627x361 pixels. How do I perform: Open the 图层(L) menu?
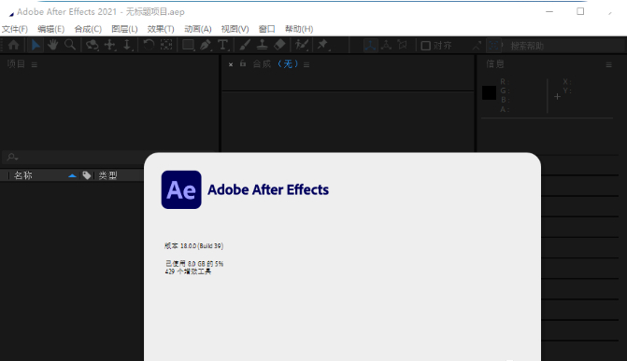124,29
